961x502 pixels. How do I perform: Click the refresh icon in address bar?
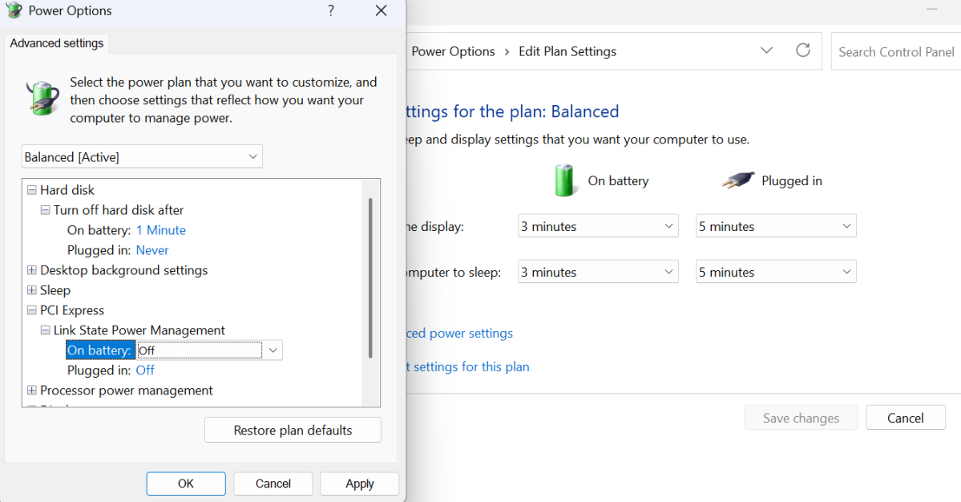click(x=802, y=51)
